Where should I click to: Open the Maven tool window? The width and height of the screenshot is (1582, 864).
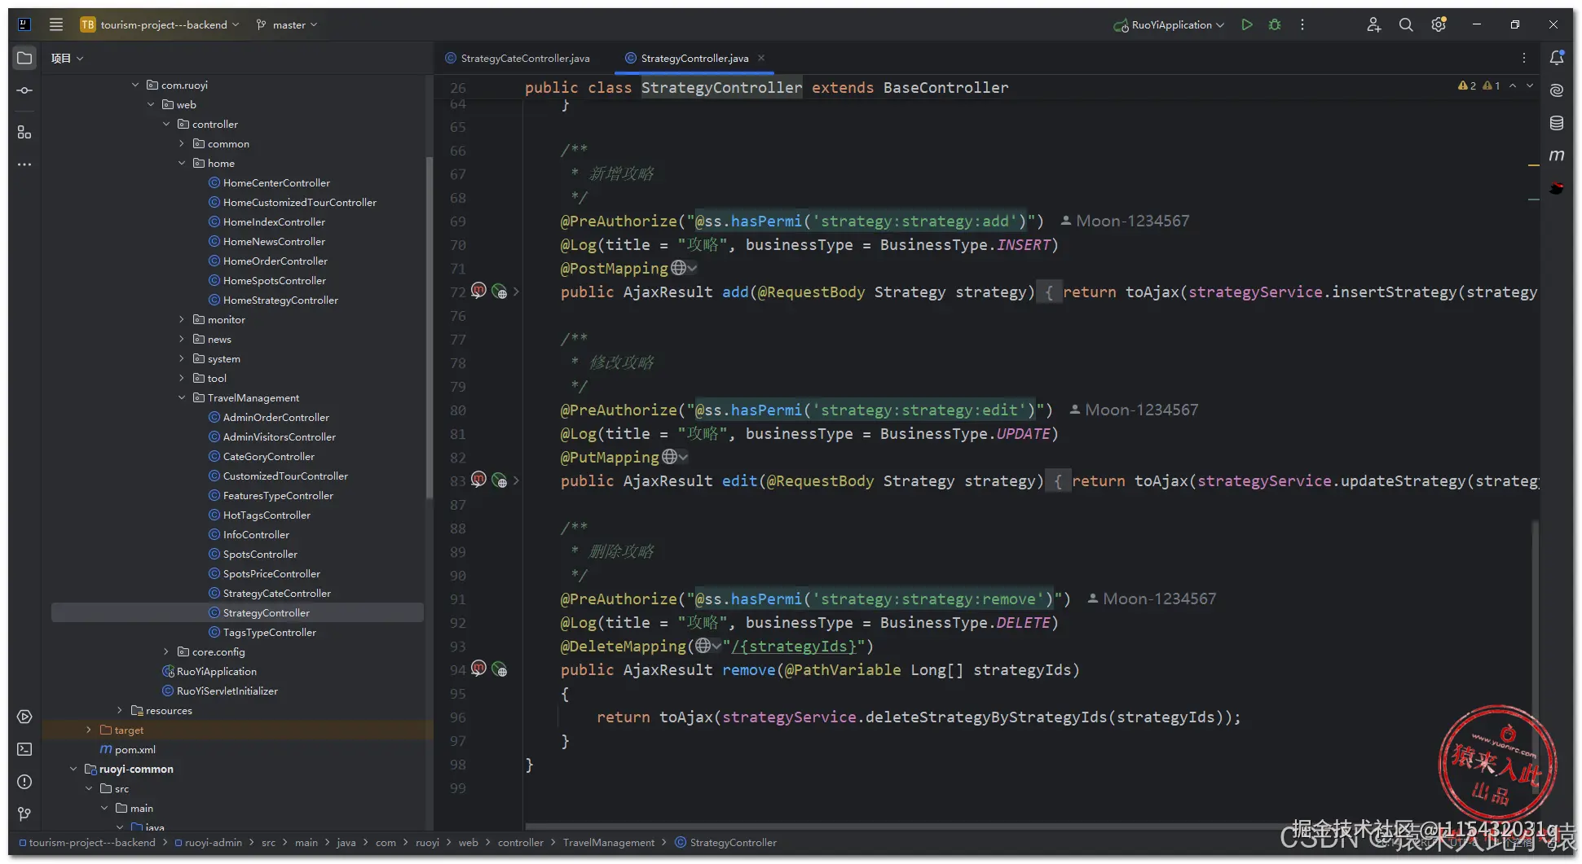[x=1557, y=155]
